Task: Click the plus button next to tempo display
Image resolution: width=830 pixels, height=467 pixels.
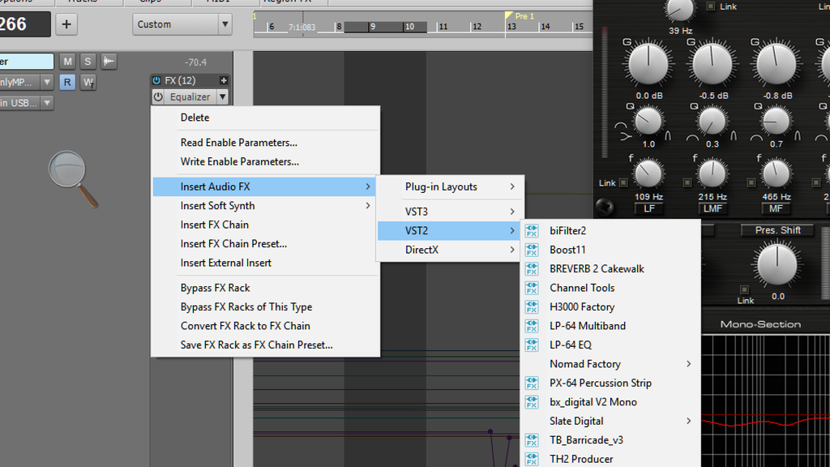Action: (66, 24)
